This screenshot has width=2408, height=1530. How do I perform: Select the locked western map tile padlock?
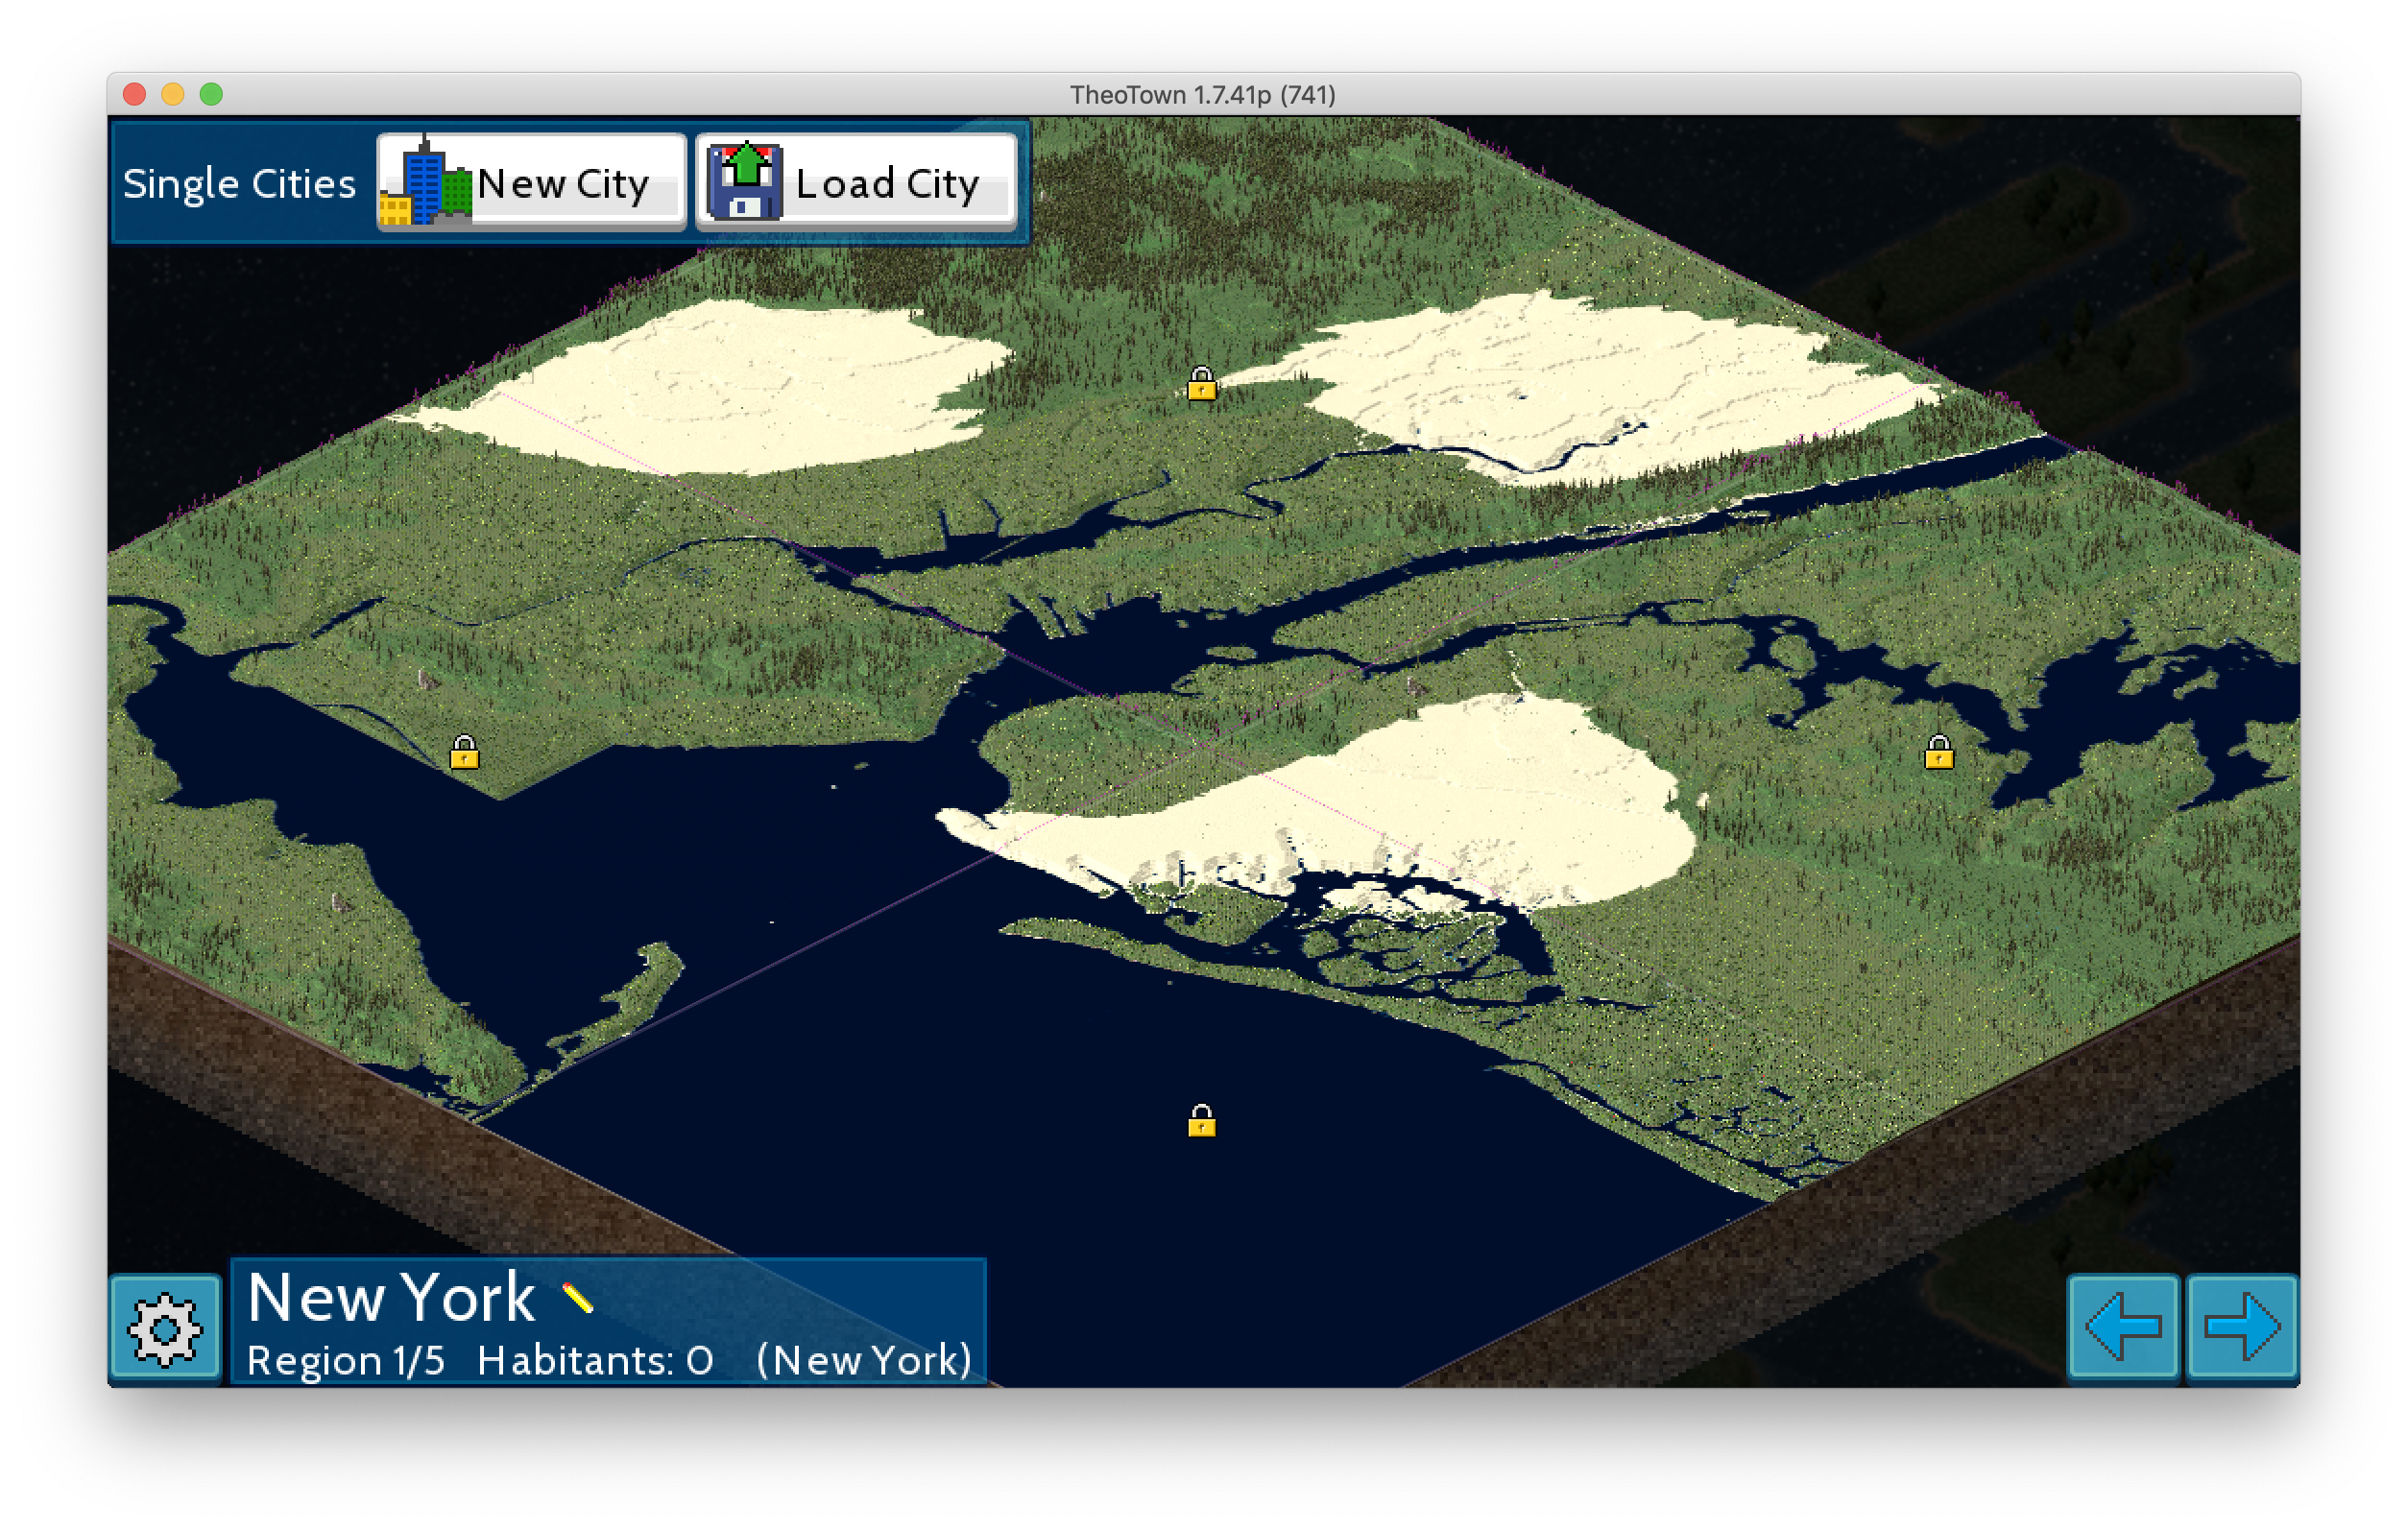tap(464, 751)
